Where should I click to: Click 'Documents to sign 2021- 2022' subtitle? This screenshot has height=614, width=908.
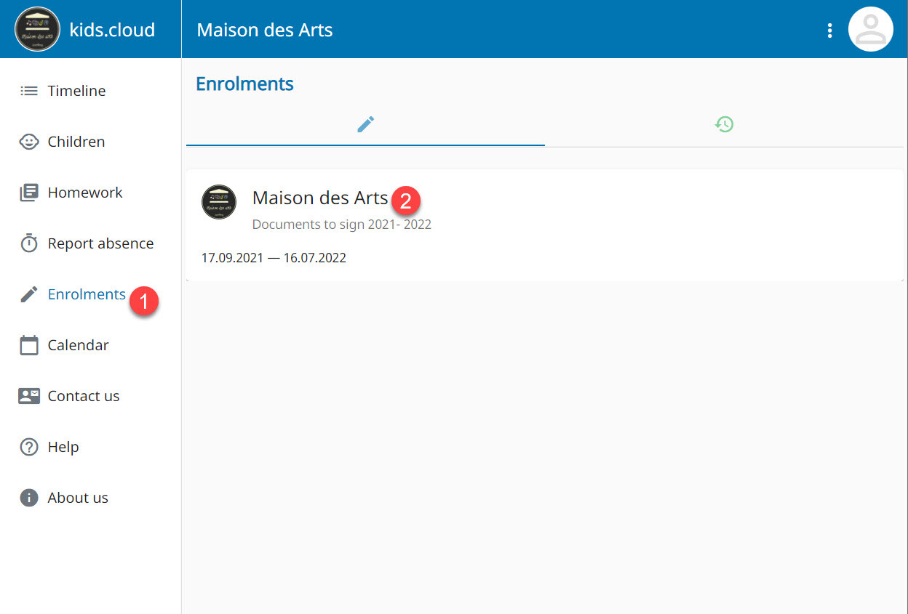[x=342, y=225]
